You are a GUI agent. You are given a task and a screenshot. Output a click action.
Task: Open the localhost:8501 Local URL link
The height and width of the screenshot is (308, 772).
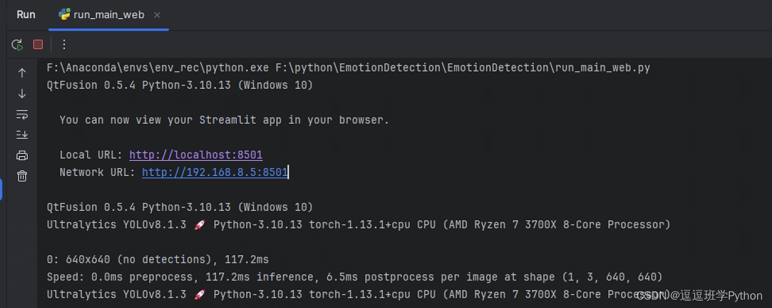pos(196,155)
